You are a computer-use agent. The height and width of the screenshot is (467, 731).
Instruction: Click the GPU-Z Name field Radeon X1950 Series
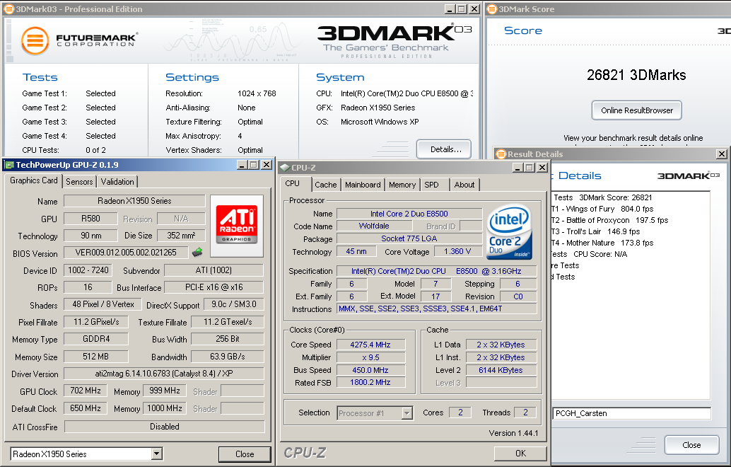(x=134, y=201)
